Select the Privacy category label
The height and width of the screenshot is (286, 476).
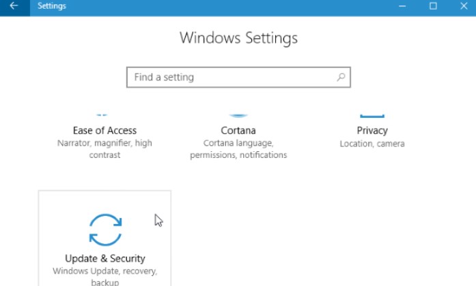[372, 130]
